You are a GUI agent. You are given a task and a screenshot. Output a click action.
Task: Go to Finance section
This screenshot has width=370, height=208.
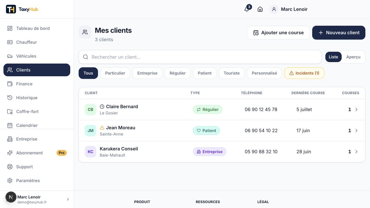37,84
